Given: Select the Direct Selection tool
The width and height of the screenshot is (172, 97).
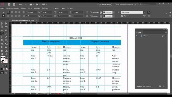Looking at the screenshot, I should pos(6,23).
